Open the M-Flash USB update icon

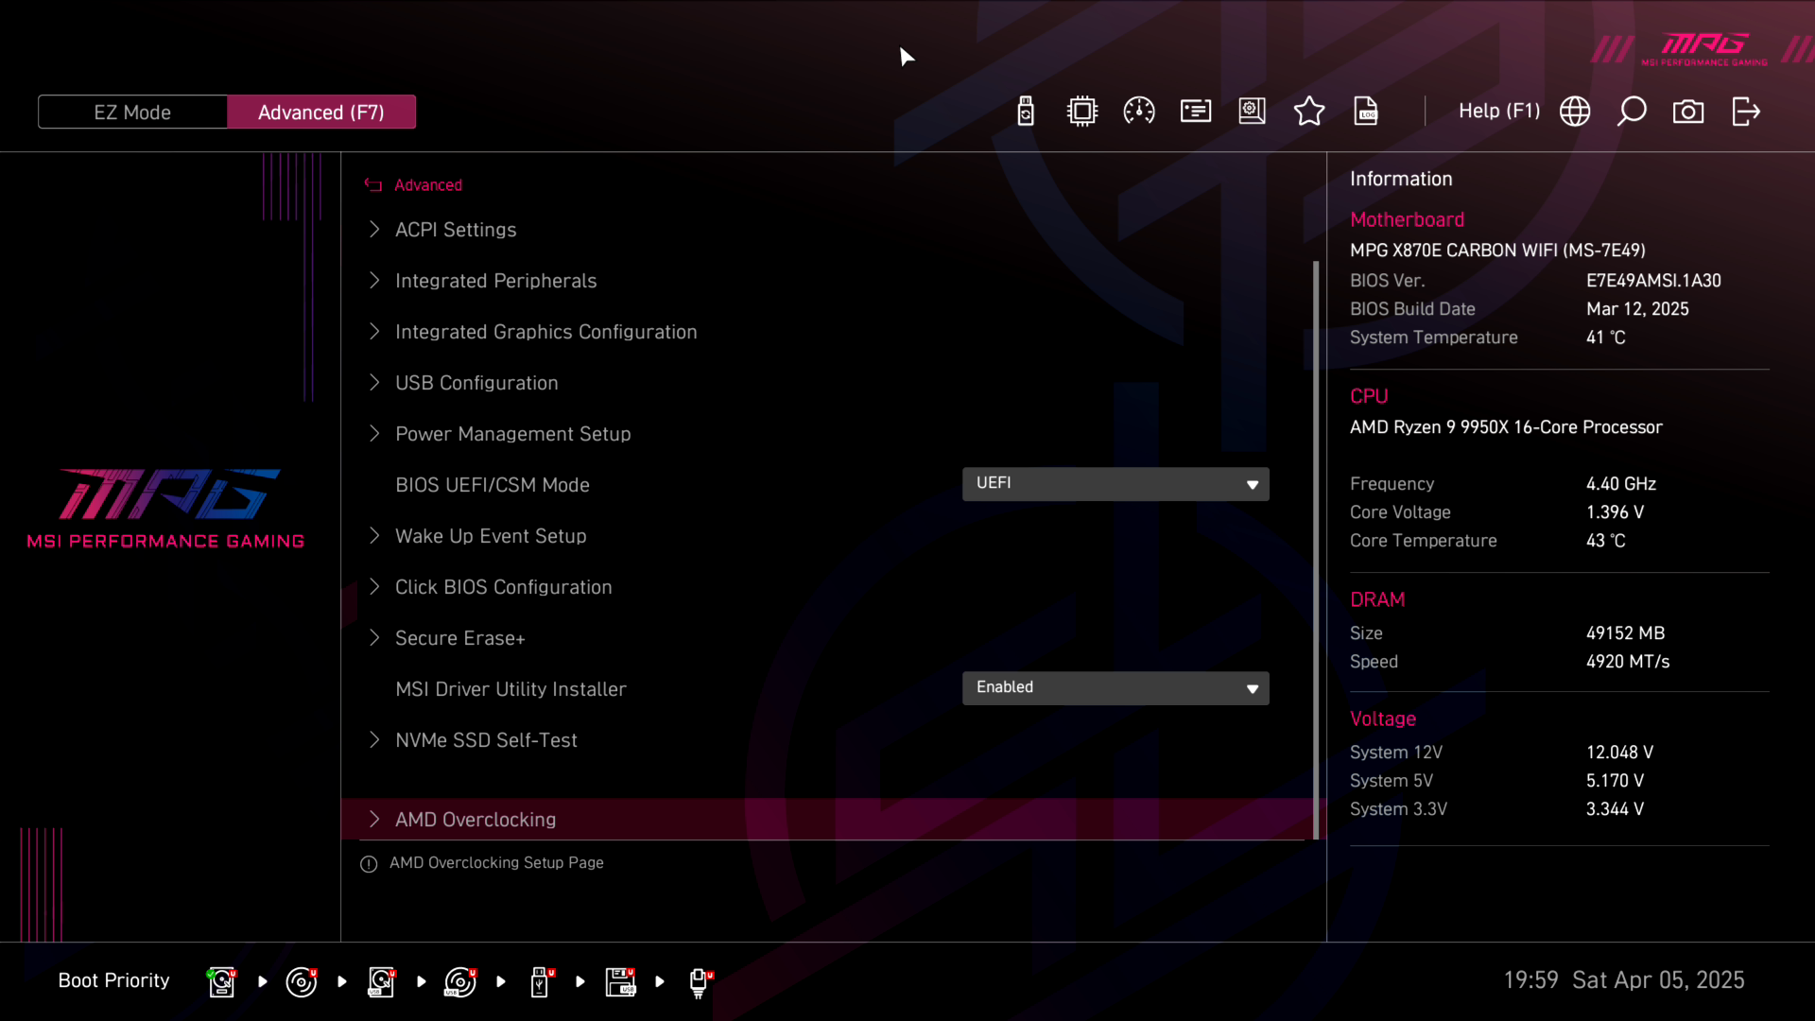1026,112
